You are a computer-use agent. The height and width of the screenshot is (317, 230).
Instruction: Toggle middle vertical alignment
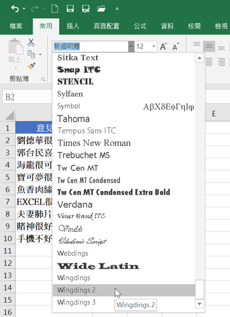coord(209,46)
